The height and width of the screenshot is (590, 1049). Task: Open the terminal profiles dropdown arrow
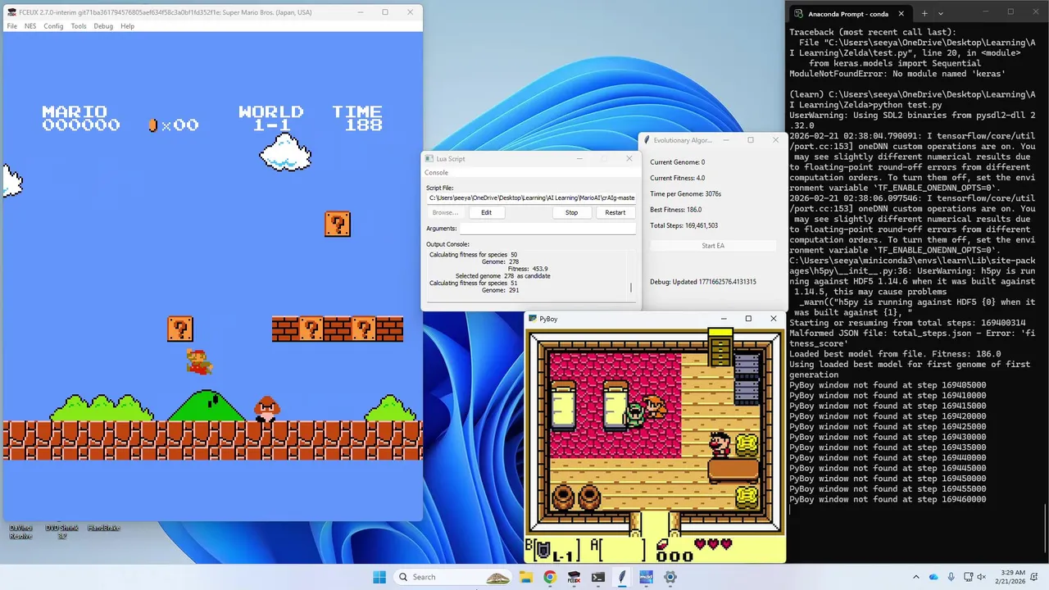point(941,13)
